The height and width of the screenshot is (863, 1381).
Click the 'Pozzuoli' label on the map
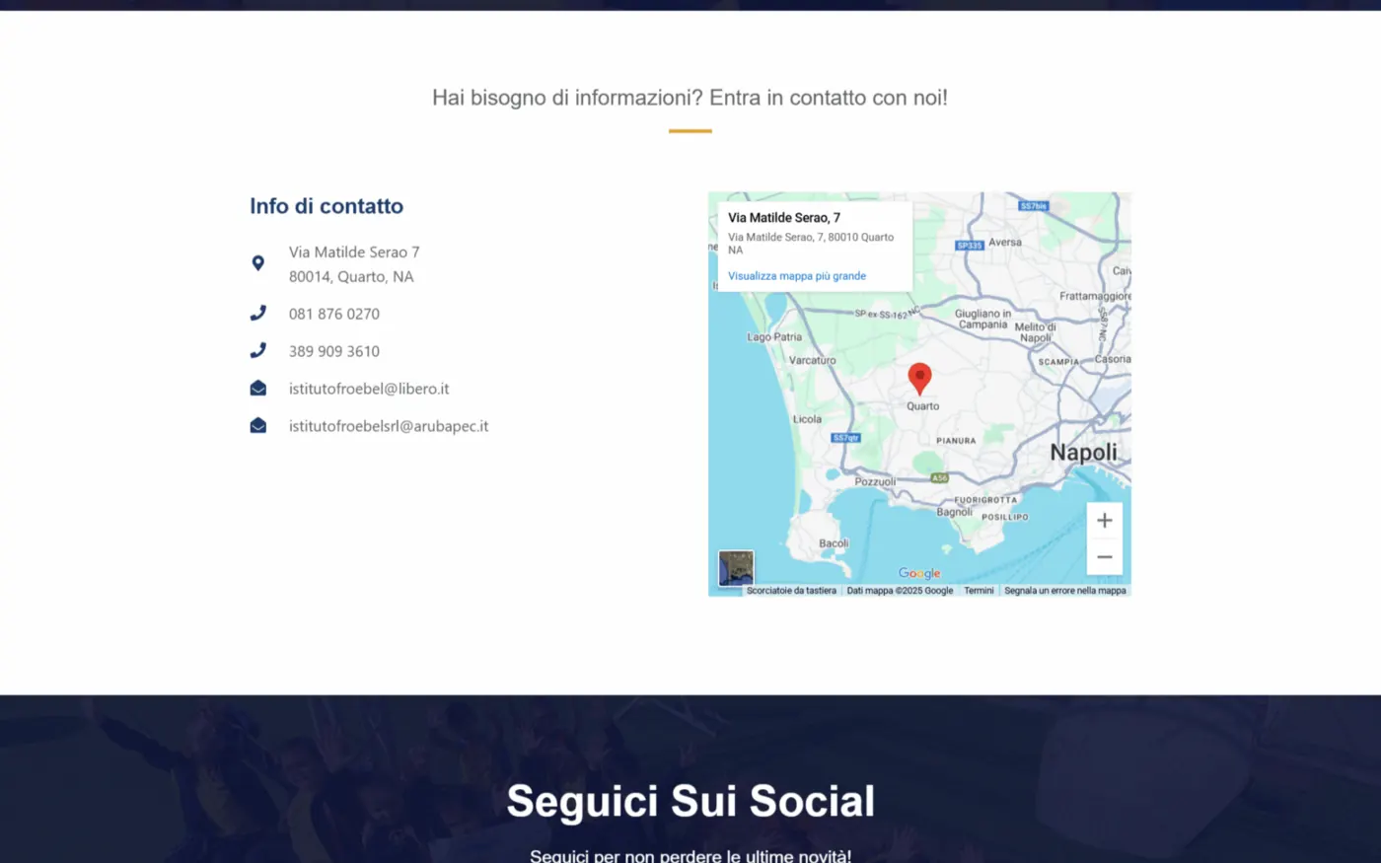click(875, 482)
